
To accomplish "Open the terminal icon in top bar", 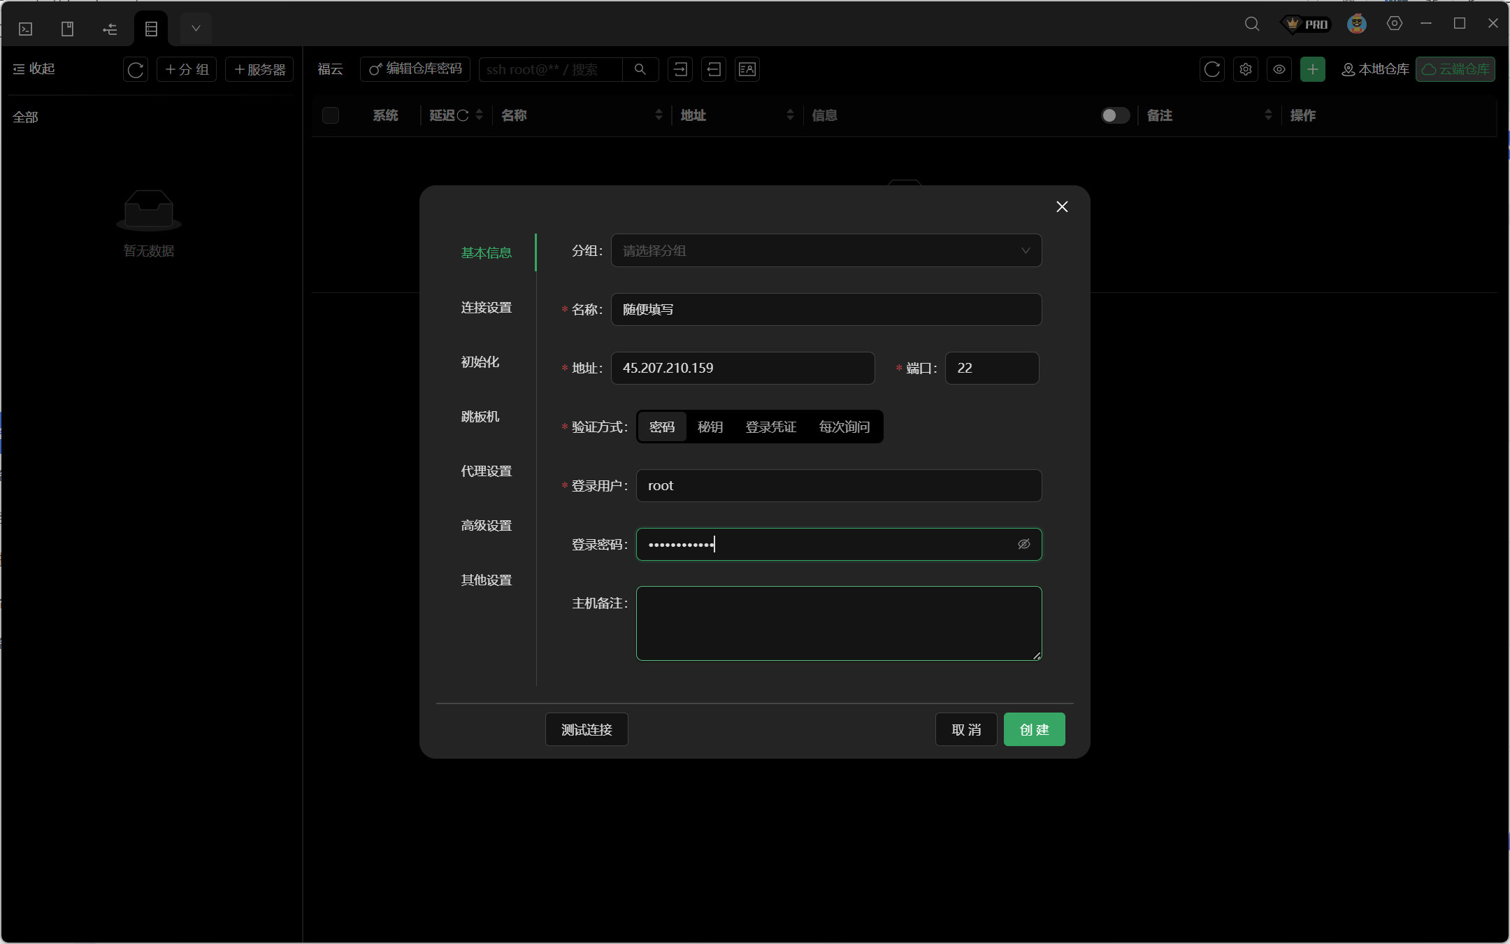I will click(x=26, y=29).
